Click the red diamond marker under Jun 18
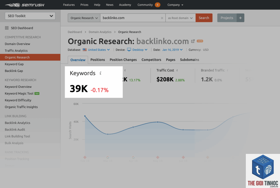The image size is (280, 188). [183, 157]
